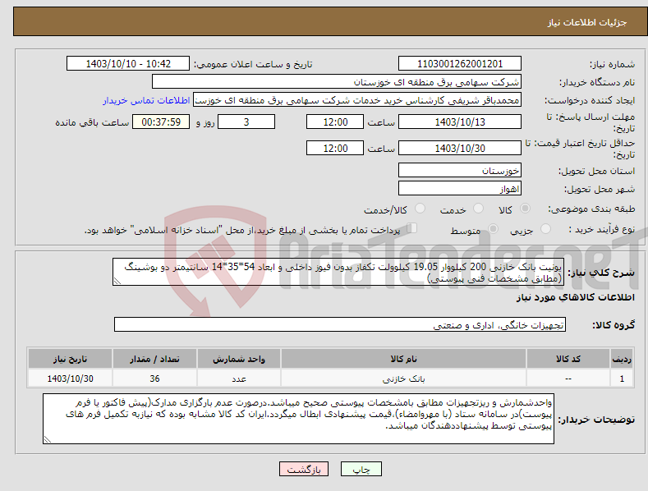Click the delivery city field اهواز
Screen dimensions: 648x491
point(460,189)
